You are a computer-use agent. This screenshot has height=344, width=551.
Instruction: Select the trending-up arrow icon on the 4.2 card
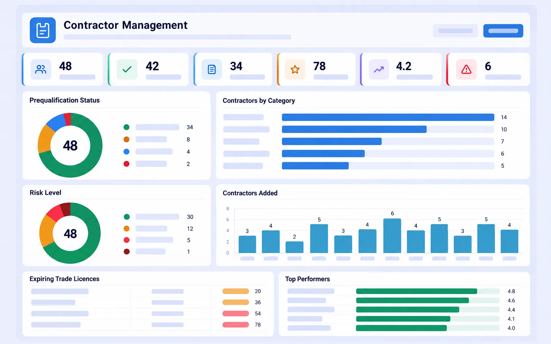pos(379,69)
